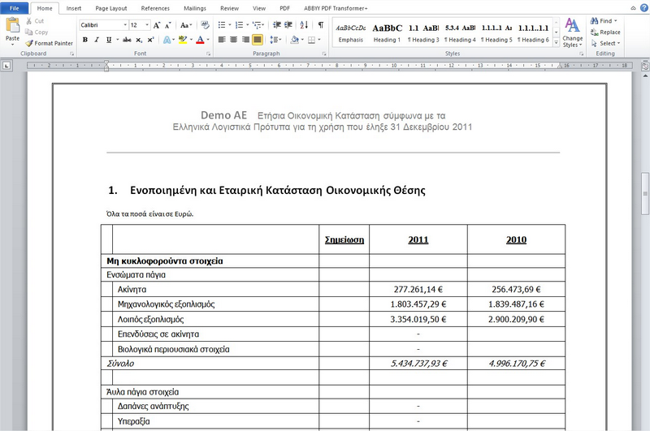Open the Paragraph dialog launcher

[323, 54]
